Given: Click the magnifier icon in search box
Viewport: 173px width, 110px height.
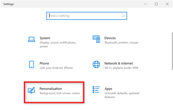Looking at the screenshot, I should tap(123, 16).
